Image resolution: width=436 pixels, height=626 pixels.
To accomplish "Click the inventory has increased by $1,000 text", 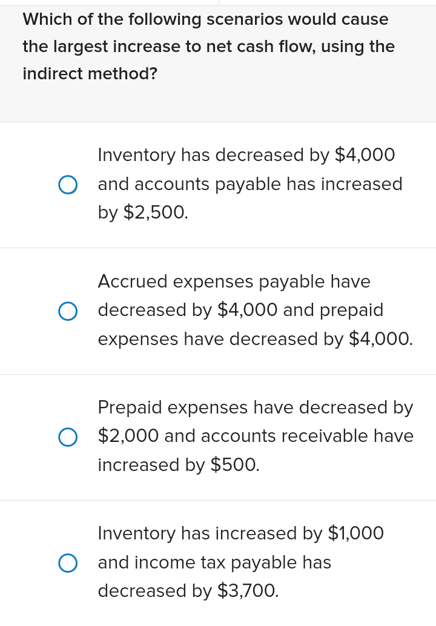I will coord(240,533).
